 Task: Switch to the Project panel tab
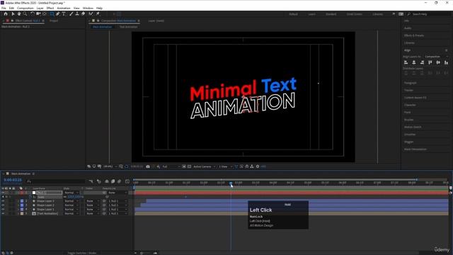click(54, 21)
